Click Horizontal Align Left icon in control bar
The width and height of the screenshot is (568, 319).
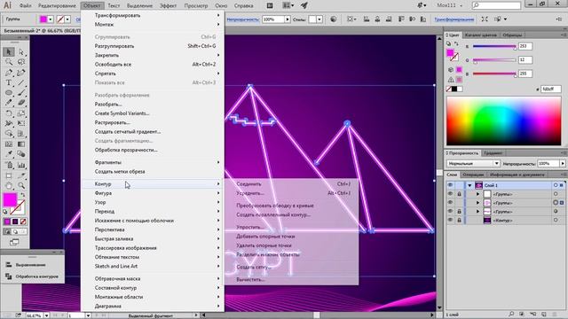point(367,19)
